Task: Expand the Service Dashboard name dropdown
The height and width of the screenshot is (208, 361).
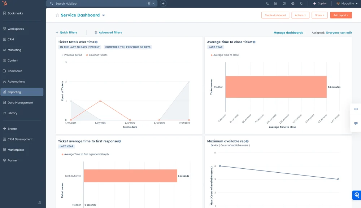Action: (104, 16)
